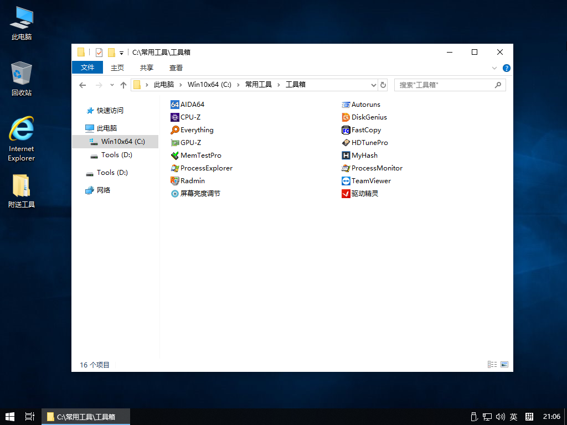The image size is (567, 425).
Task: Go back with the back arrow button
Action: [x=83, y=85]
